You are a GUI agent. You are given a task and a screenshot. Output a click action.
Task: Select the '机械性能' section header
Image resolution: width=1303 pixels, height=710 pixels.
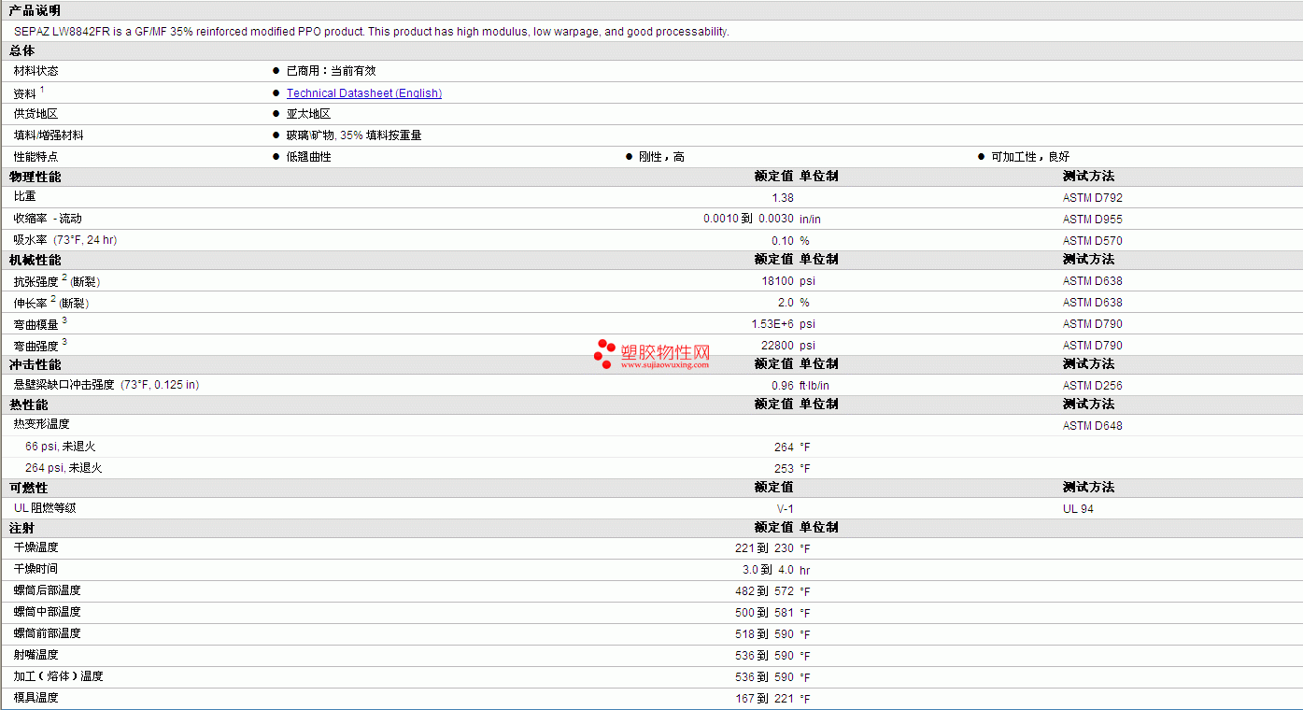(x=35, y=260)
